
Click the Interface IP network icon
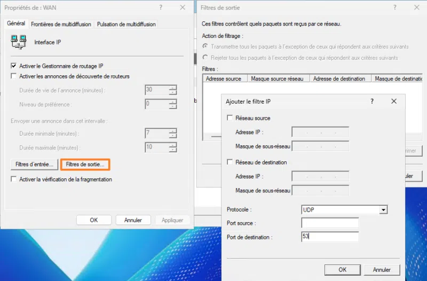(19, 42)
